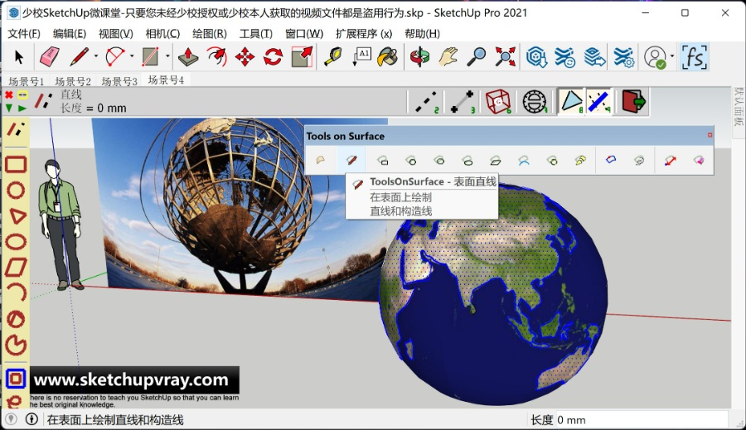Screen dimensions: 746x430
Task: Click the Eraser on Surface pink icon
Action: tap(699, 160)
